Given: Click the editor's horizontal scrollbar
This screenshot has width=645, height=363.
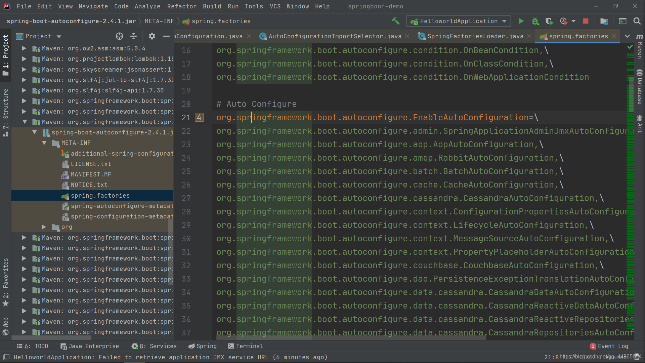Looking at the screenshot, I should [351, 338].
